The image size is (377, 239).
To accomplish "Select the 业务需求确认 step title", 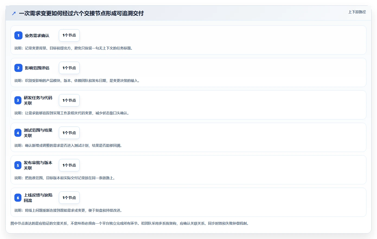I will (37, 35).
